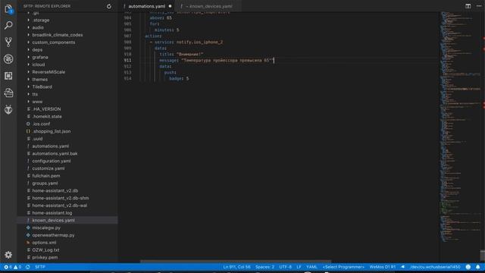The image size is (485, 273).
Task: Expand the TileBoard folder
Action: pyautogui.click(x=42, y=87)
